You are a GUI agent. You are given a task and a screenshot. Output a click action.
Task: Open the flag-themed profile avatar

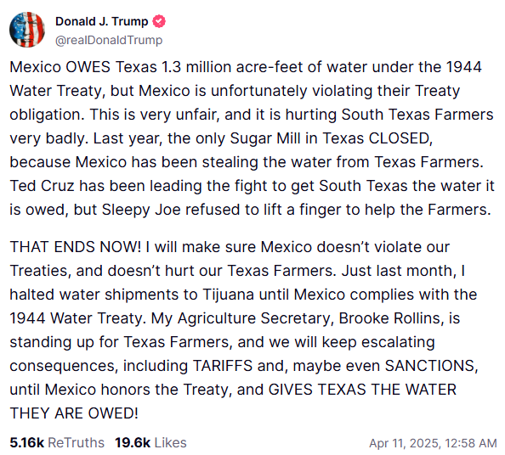tap(27, 30)
